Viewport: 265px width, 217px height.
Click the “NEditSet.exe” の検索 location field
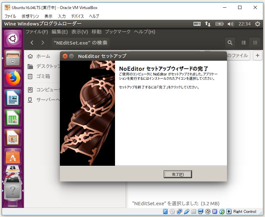(x=81, y=43)
